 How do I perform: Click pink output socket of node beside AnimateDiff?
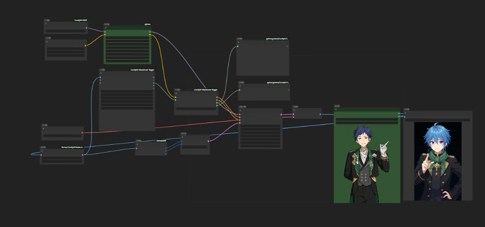point(208,141)
